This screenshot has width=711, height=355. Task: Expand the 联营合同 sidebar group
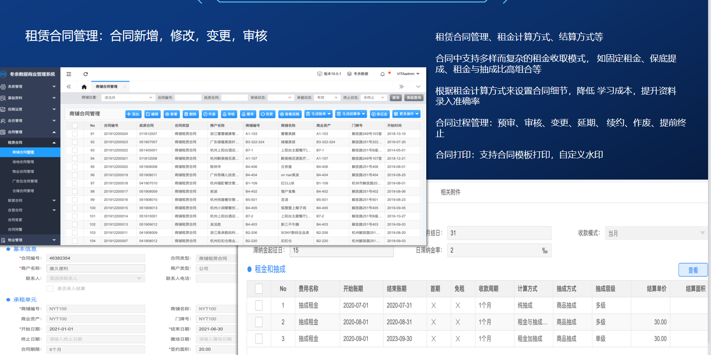(x=30, y=201)
